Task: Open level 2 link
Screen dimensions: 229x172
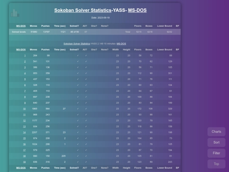Action: 25,62
